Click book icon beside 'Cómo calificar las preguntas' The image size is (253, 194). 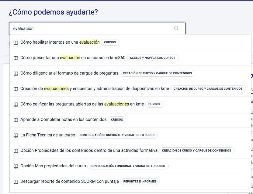pyautogui.click(x=16, y=104)
